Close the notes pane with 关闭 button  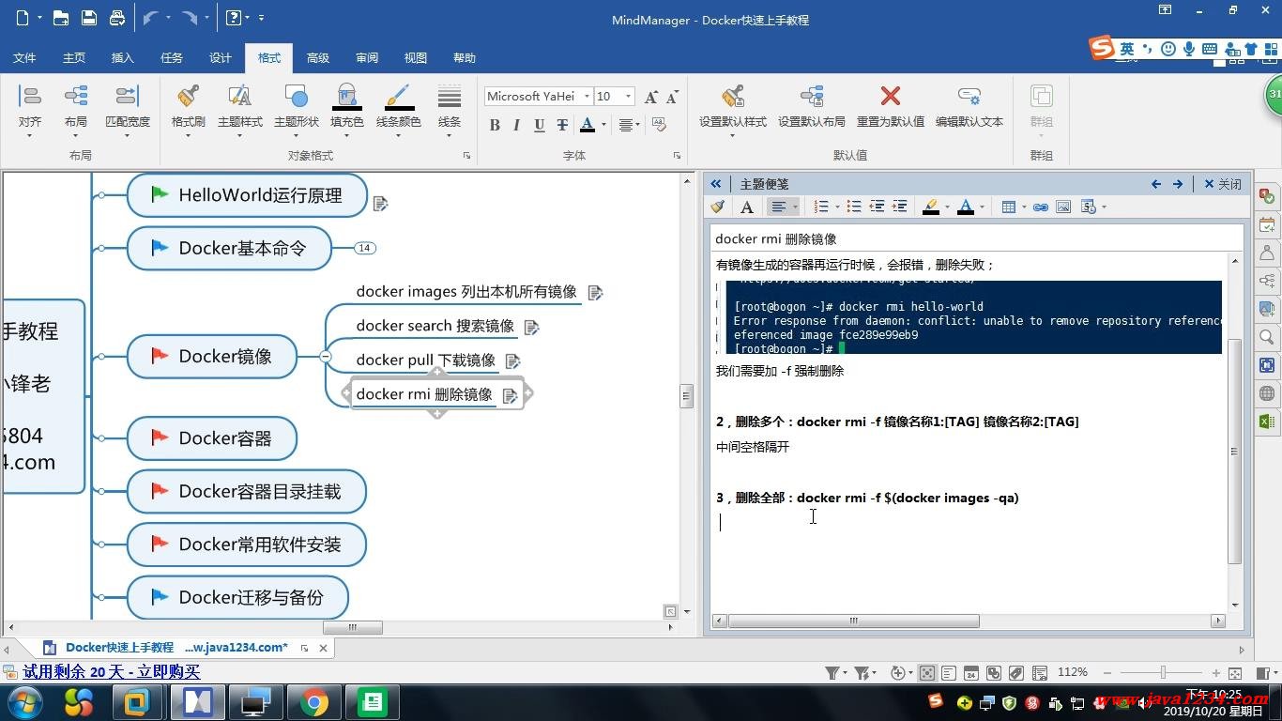click(1223, 184)
